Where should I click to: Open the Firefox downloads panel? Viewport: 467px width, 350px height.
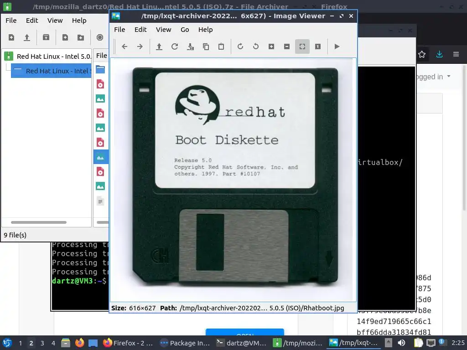439,55
